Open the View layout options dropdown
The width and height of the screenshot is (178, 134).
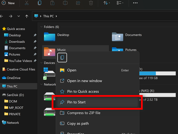(x=120, y=3)
